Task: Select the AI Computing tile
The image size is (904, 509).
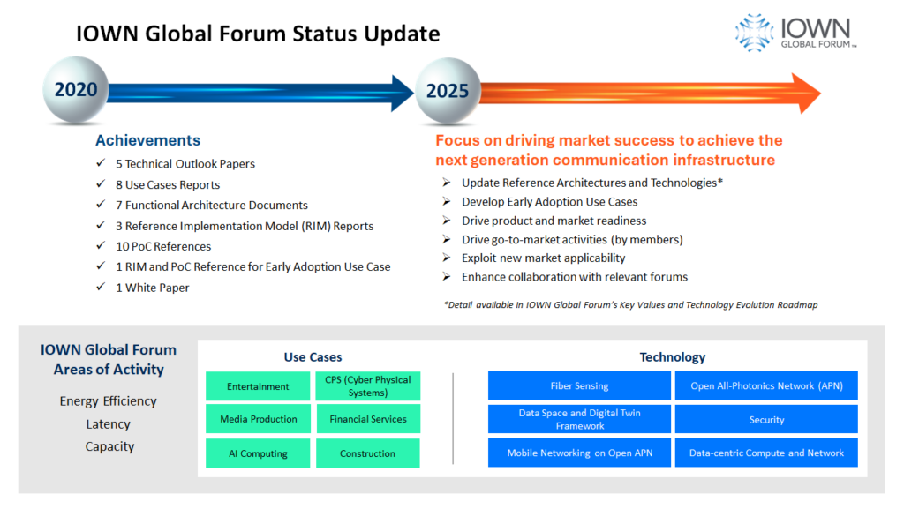Action: point(257,453)
